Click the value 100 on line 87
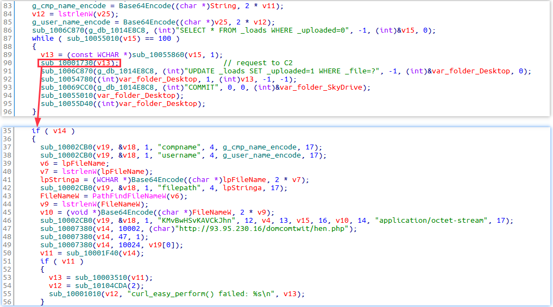Screen dimensions: 553x307 165,39
